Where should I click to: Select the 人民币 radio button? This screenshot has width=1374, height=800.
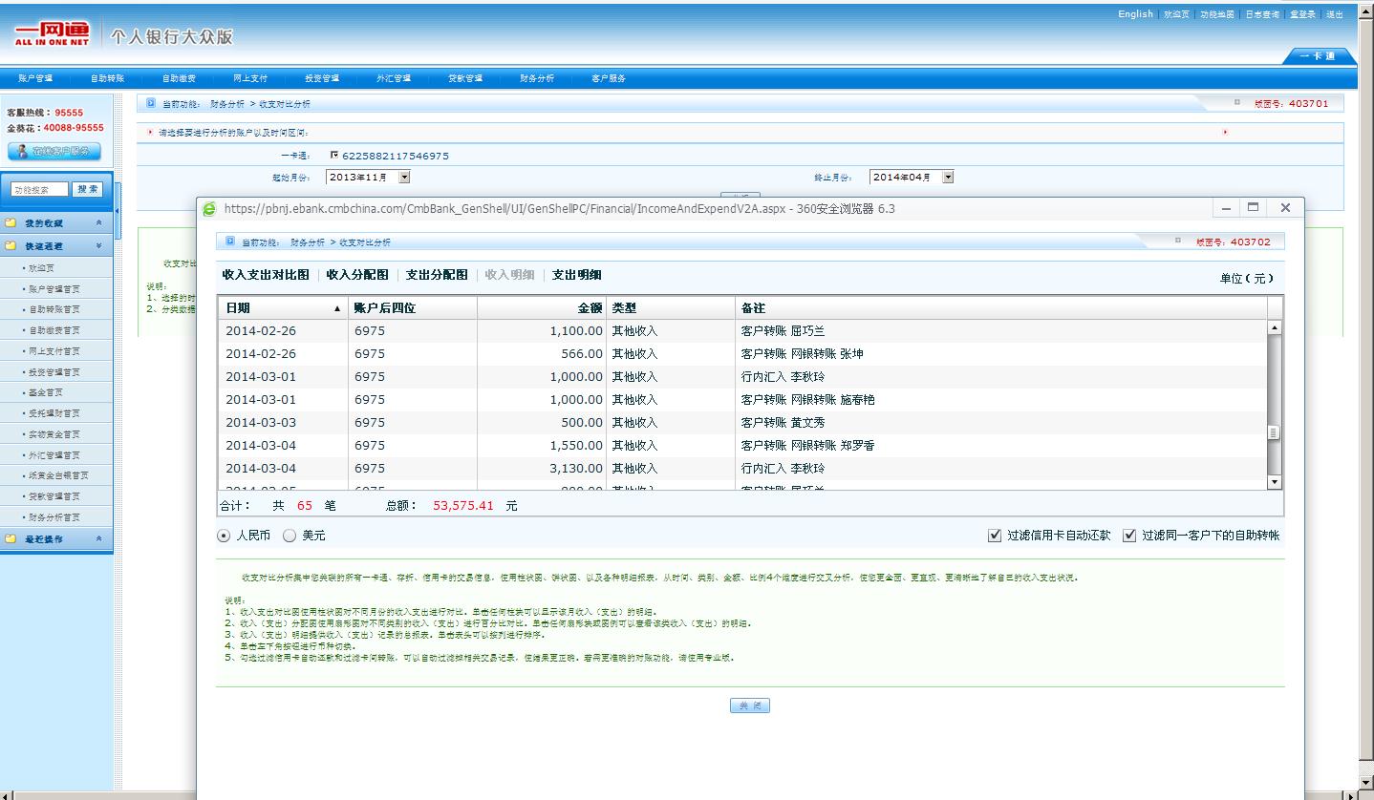point(225,536)
